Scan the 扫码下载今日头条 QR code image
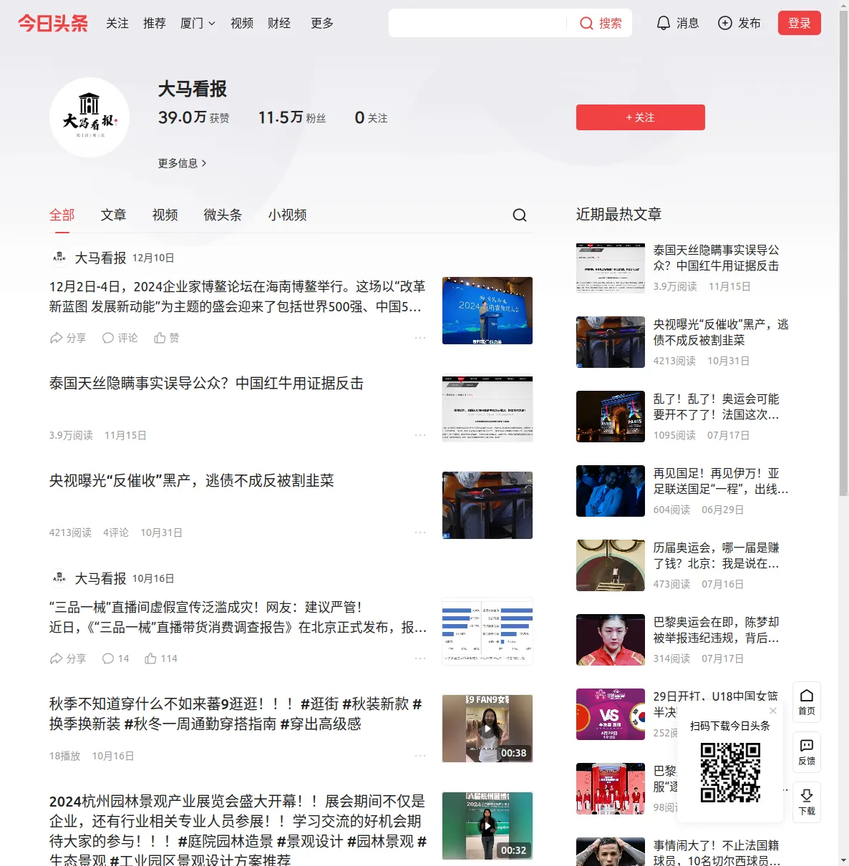This screenshot has height=866, width=849. (x=730, y=772)
